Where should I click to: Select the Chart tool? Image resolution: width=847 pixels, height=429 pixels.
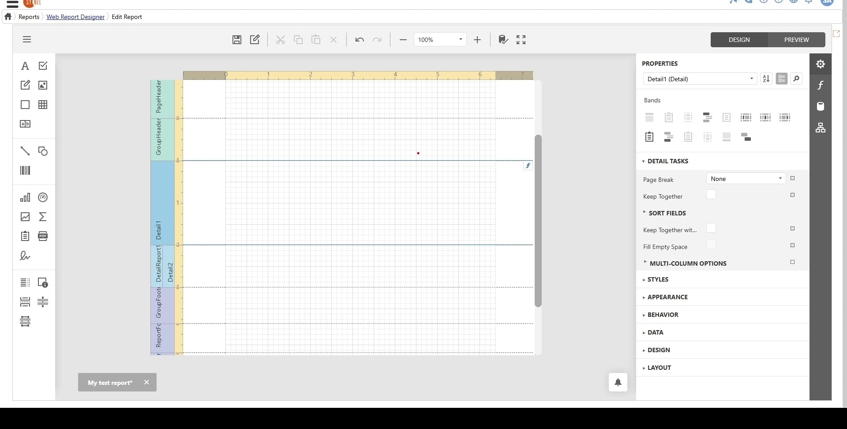pyautogui.click(x=25, y=197)
